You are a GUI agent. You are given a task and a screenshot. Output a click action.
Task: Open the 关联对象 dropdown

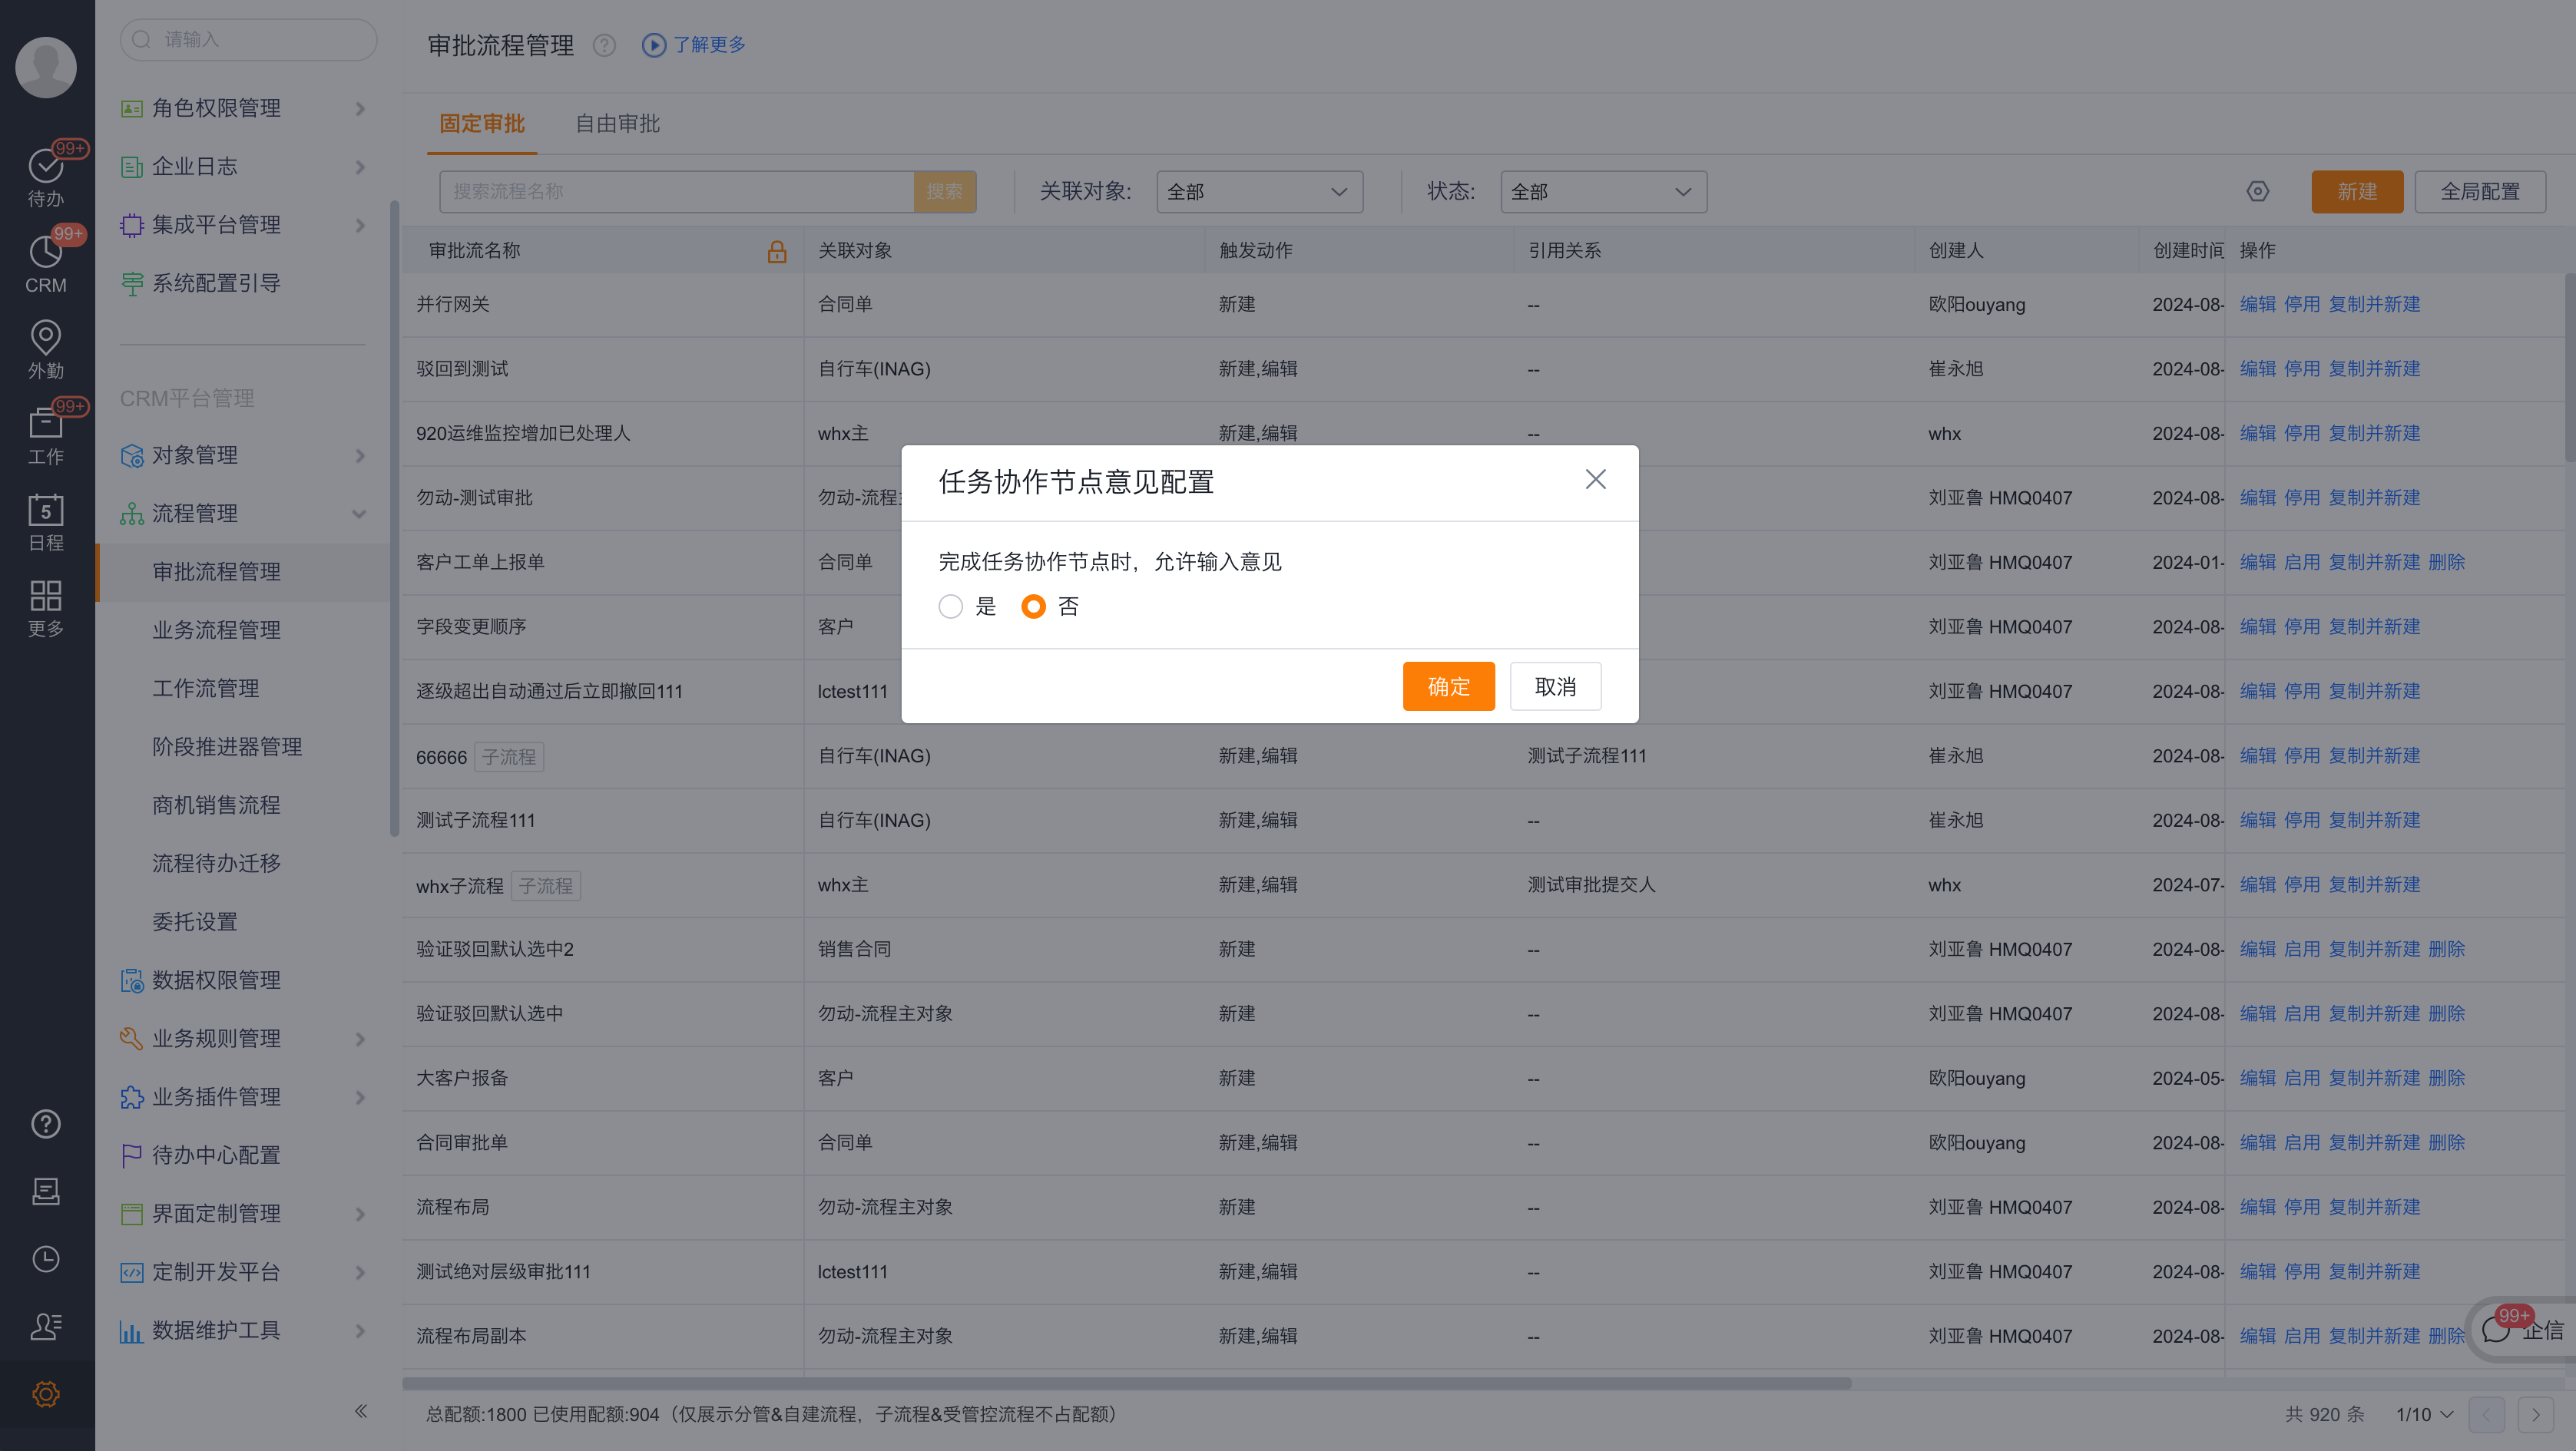click(1259, 191)
